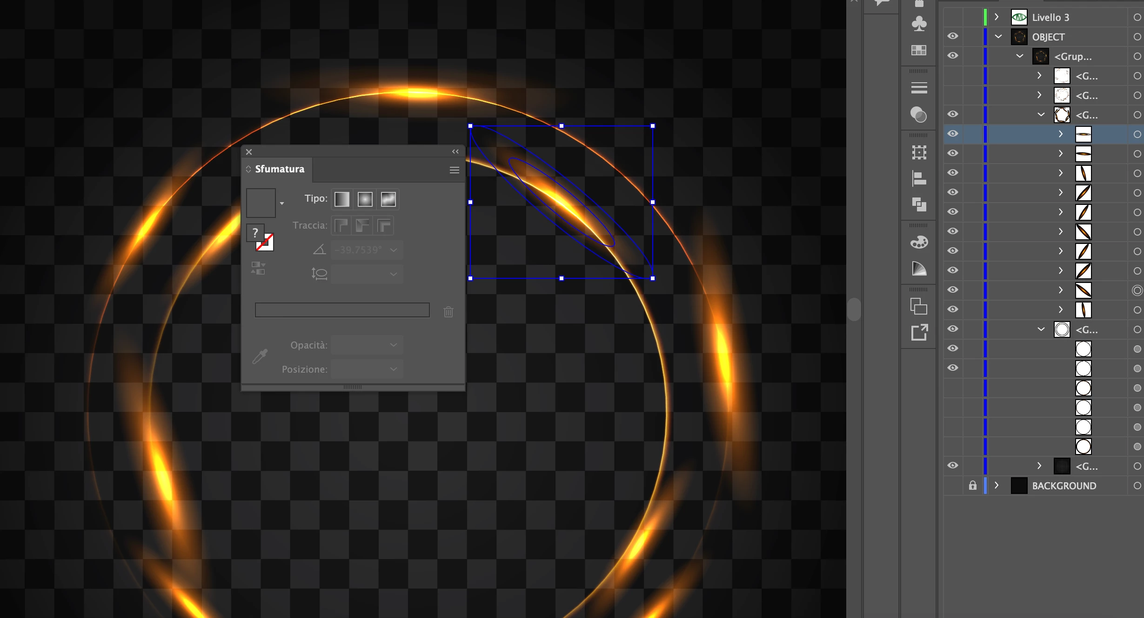The width and height of the screenshot is (1144, 618).
Task: Click the gradient slider bar
Action: [x=342, y=310]
